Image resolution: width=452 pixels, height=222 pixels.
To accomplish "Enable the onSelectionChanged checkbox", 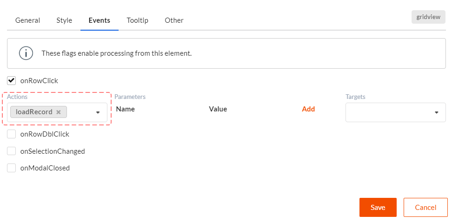I will [12, 151].
